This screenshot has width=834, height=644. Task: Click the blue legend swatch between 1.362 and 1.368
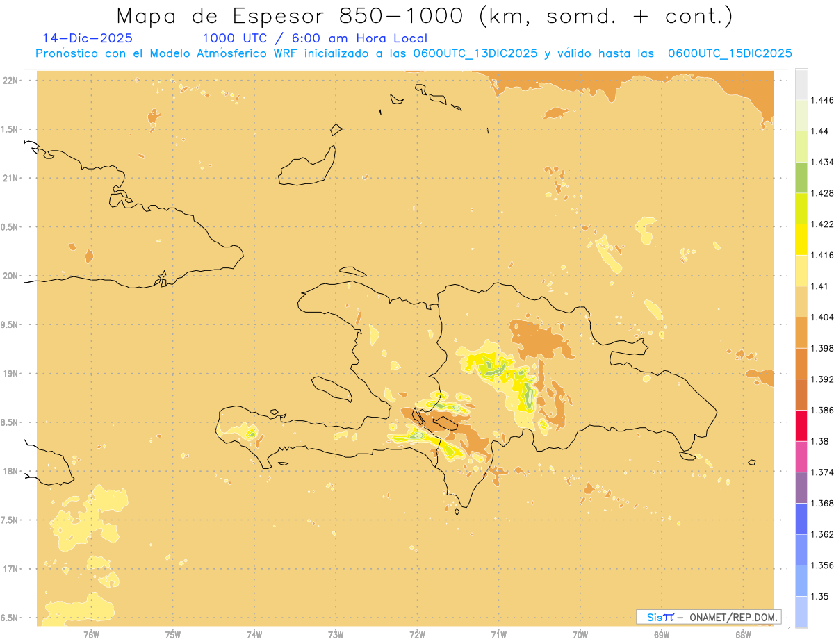coord(801,518)
